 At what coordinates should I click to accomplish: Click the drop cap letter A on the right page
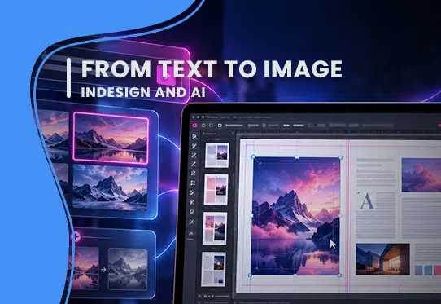coord(367,201)
